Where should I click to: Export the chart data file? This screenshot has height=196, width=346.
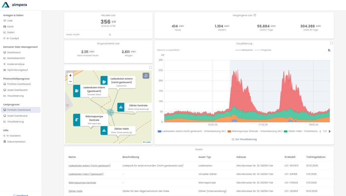329,50
